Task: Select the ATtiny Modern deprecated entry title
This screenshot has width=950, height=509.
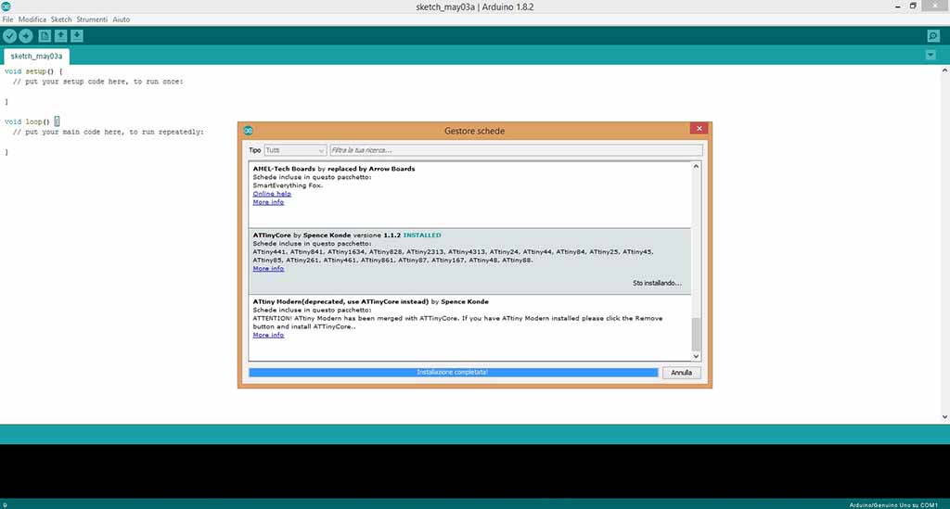Action: coord(371,301)
